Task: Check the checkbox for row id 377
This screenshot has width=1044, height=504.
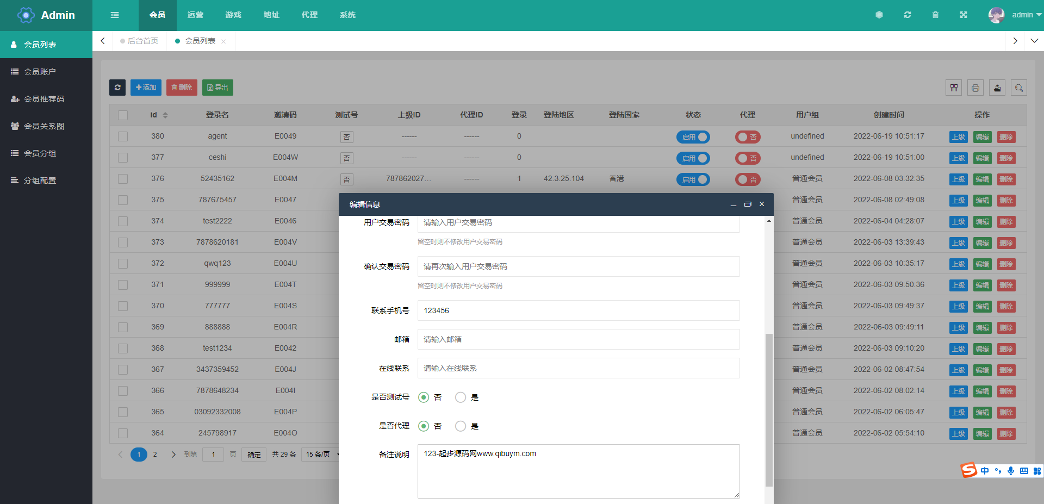Action: (x=123, y=158)
